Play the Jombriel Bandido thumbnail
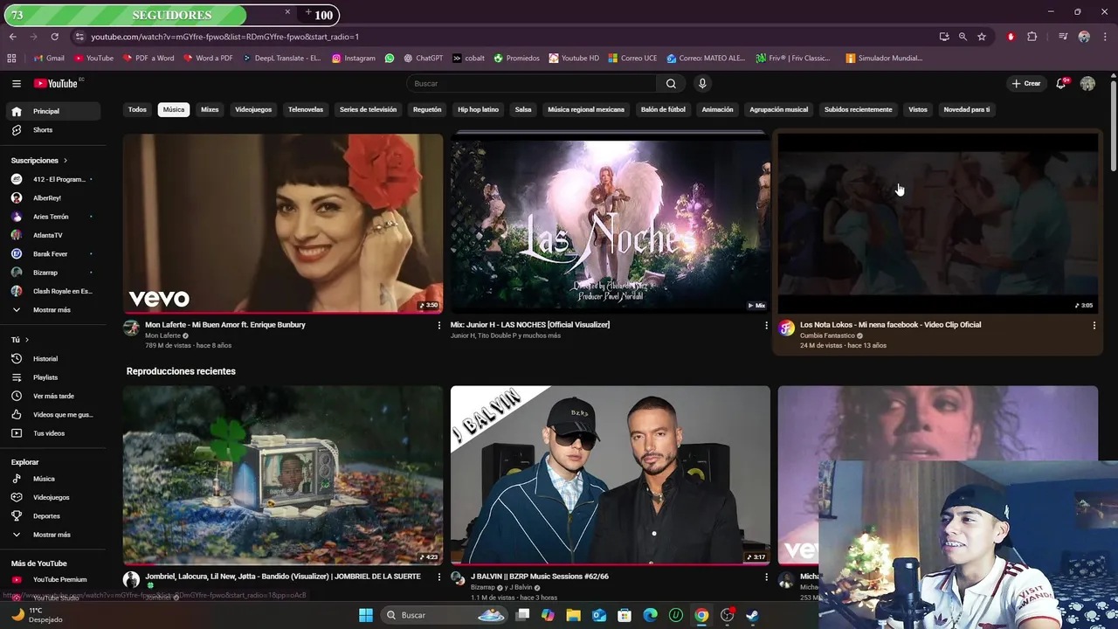Image resolution: width=1118 pixels, height=629 pixels. [283, 475]
